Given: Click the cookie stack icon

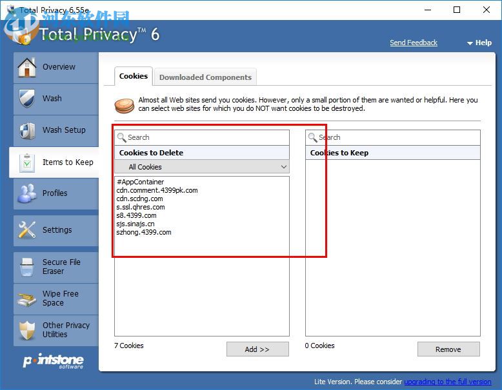Looking at the screenshot, I should coord(125,106).
